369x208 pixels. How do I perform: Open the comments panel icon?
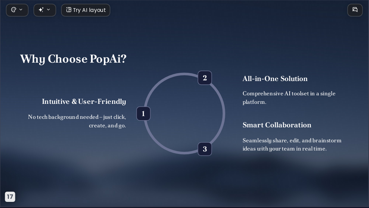tap(355, 10)
